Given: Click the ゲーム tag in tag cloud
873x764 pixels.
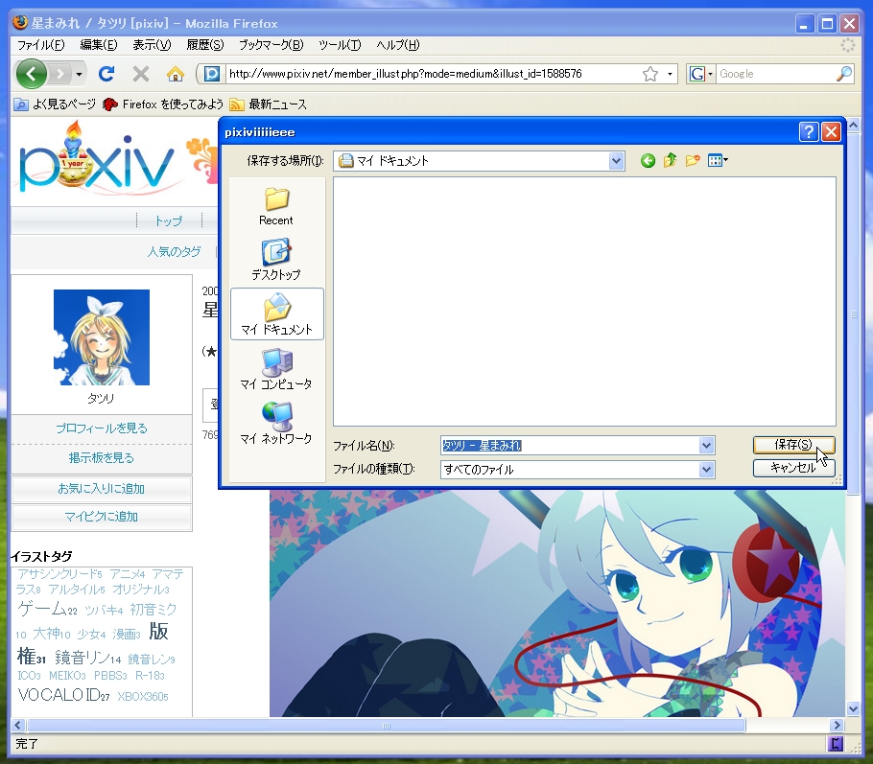Looking at the screenshot, I should tap(42, 608).
